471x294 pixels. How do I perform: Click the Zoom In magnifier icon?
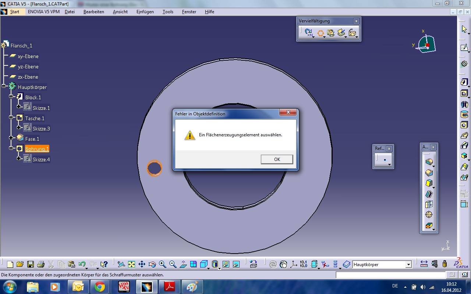pos(162,264)
